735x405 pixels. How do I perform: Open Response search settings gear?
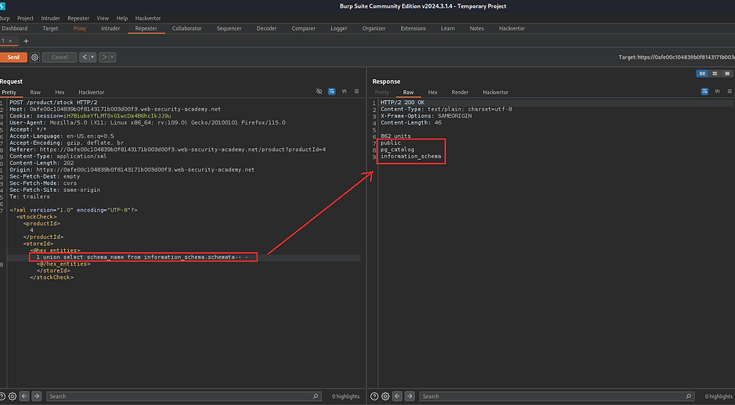385,396
